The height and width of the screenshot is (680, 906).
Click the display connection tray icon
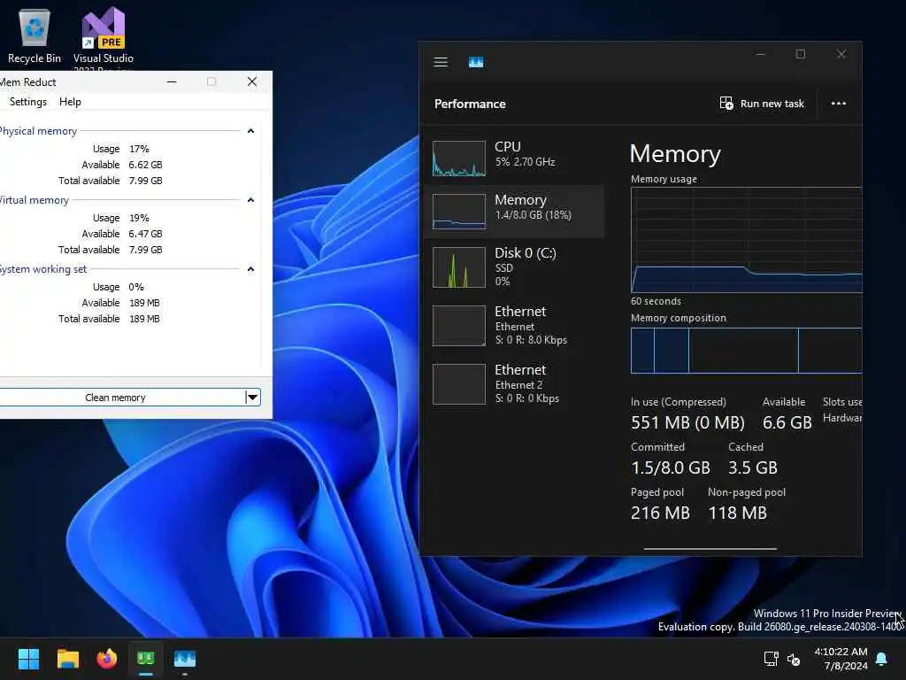pyautogui.click(x=772, y=659)
